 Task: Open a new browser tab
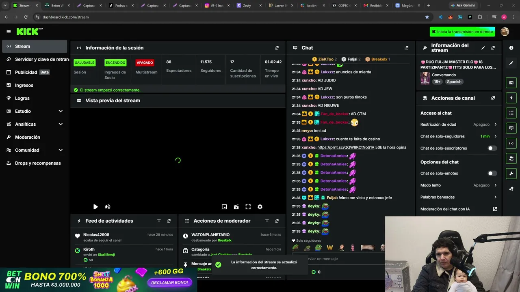[429, 6]
